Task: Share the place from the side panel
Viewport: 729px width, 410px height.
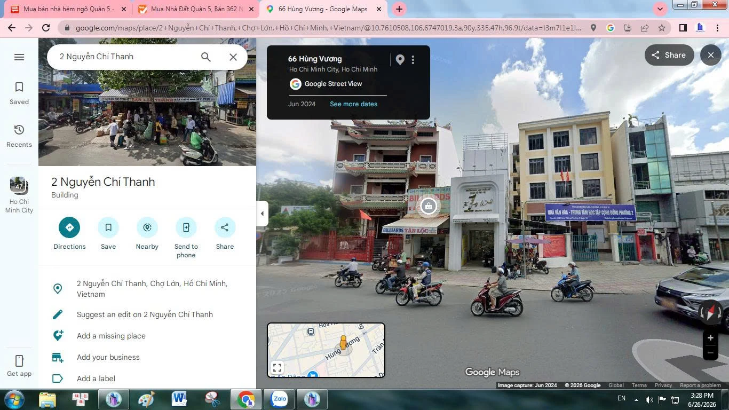Action: pos(225,233)
